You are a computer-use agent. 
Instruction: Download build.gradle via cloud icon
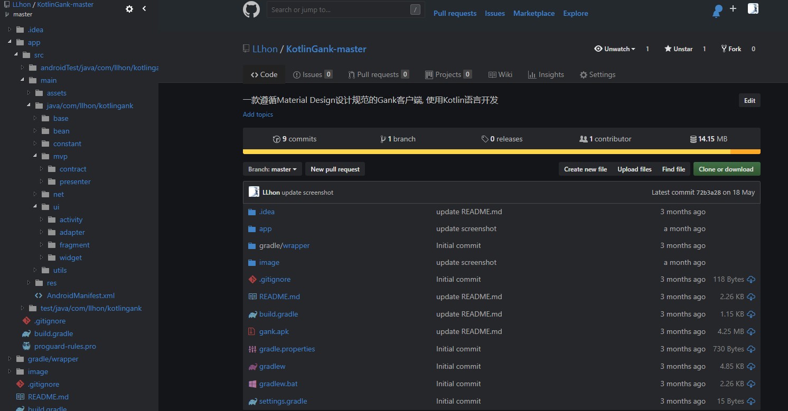coord(751,314)
